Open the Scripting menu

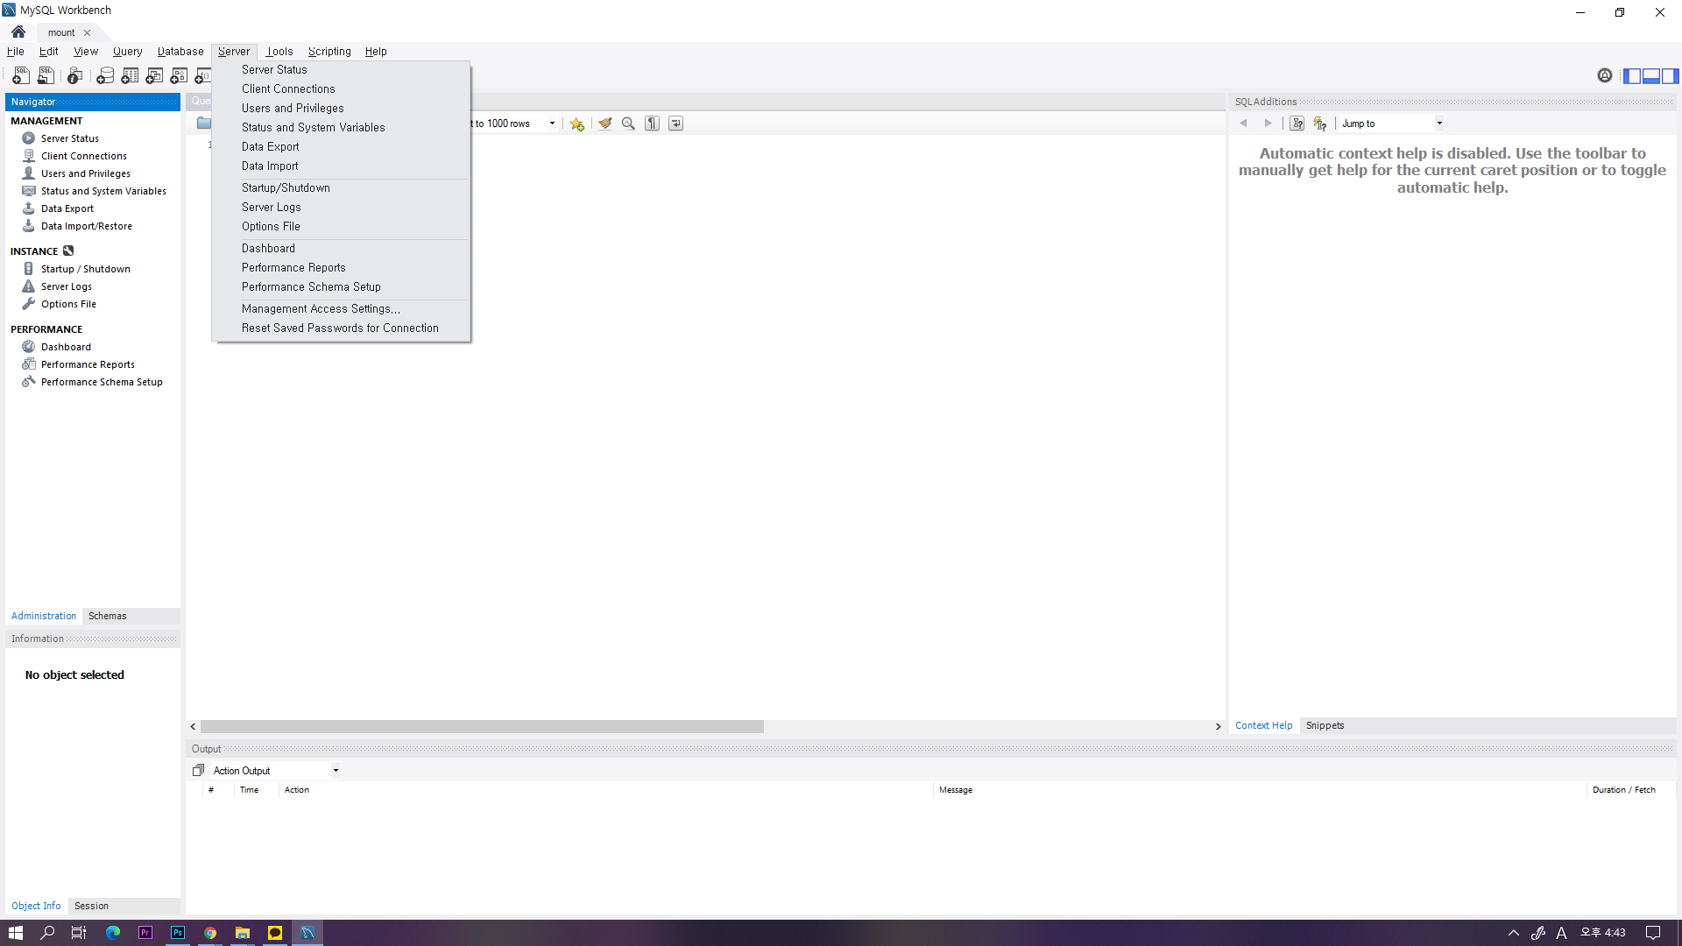[x=329, y=52]
